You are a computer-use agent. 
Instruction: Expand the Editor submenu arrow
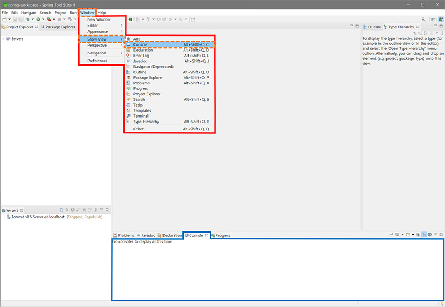[122, 26]
